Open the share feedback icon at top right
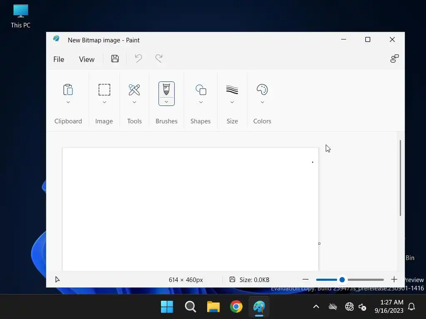This screenshot has width=426, height=319. coord(394,59)
